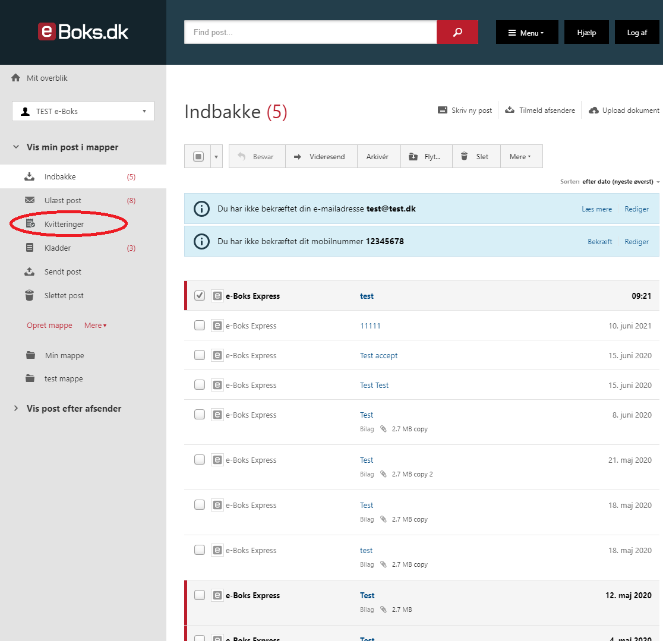
Task: Tick the checkbox next to Test accept
Action: (199, 355)
